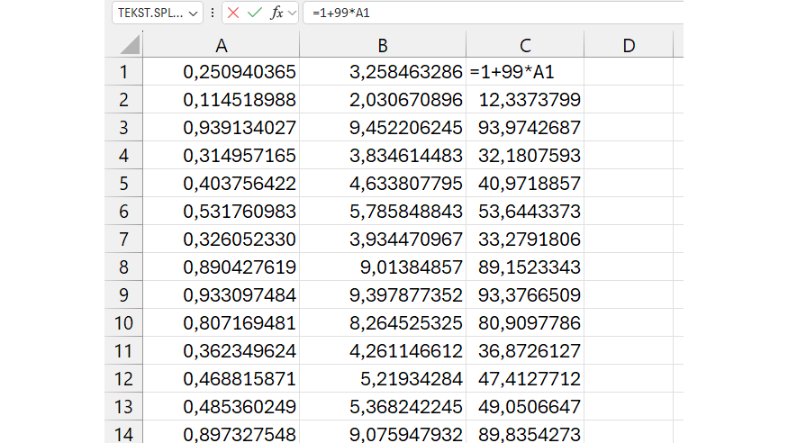
Task: Click cell A2 with 0,114518988
Action: coord(222,99)
